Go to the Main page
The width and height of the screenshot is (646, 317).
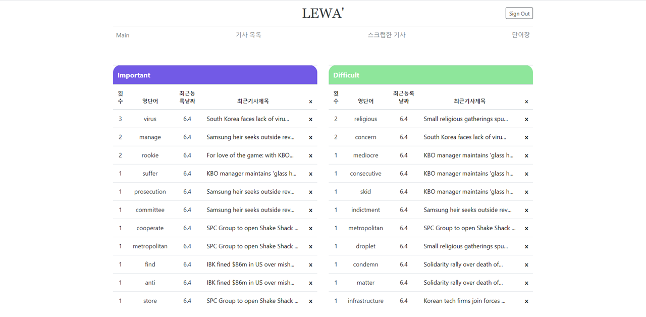click(122, 35)
